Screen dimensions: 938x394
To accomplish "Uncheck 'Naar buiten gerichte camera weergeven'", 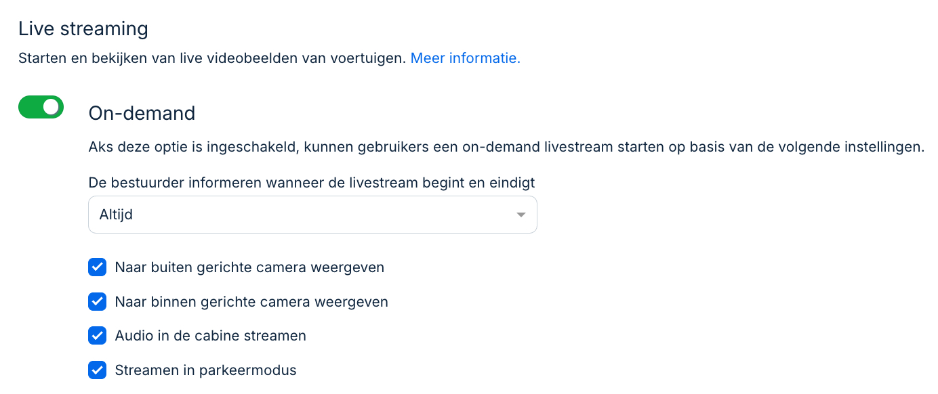I will point(97,267).
